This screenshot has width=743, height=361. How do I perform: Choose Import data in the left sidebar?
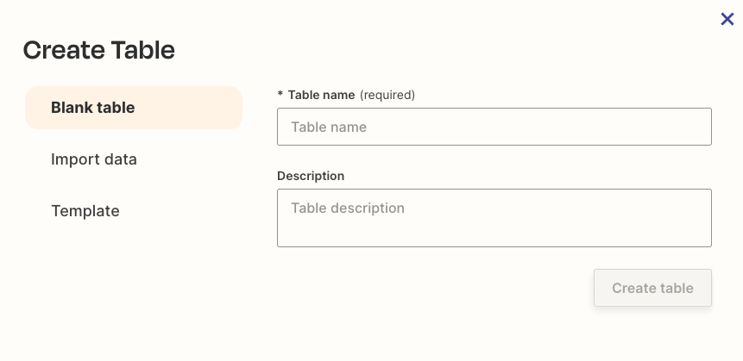(94, 159)
